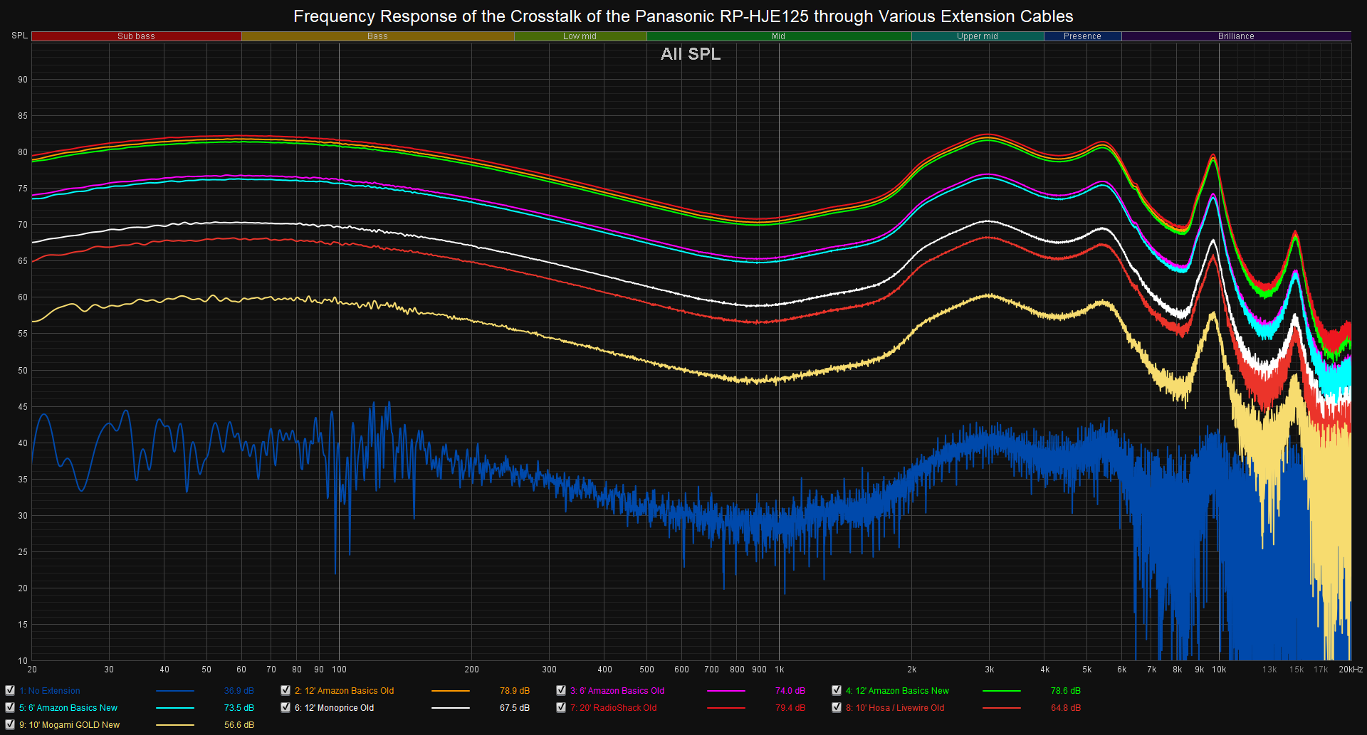The image size is (1367, 735).
Task: Click the 90 SPL axis tick label
Action: (23, 80)
